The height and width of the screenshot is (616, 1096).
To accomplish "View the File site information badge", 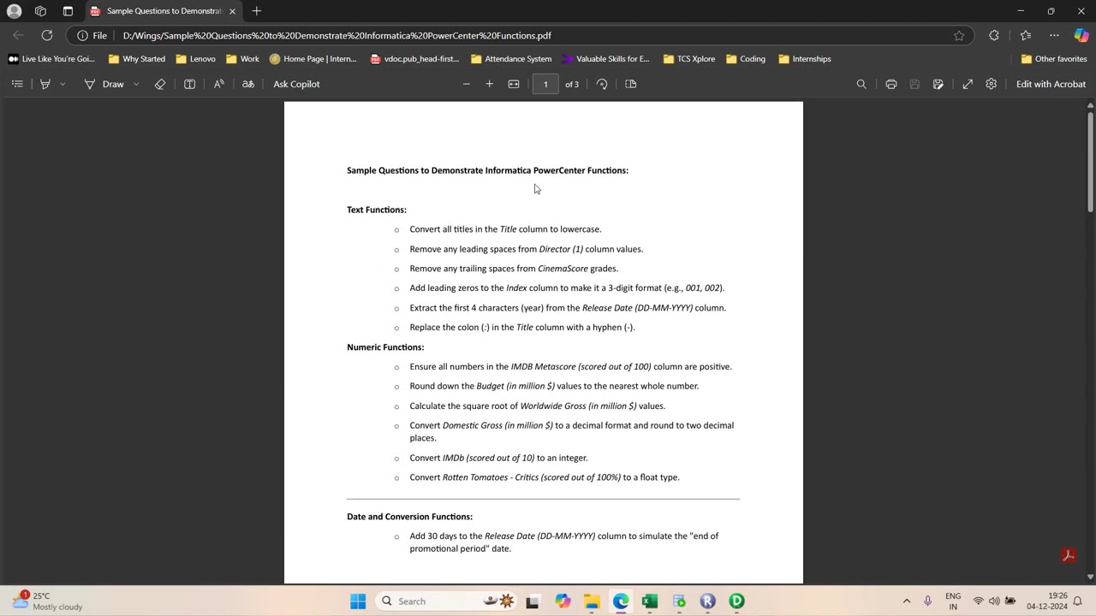I will click(92, 36).
